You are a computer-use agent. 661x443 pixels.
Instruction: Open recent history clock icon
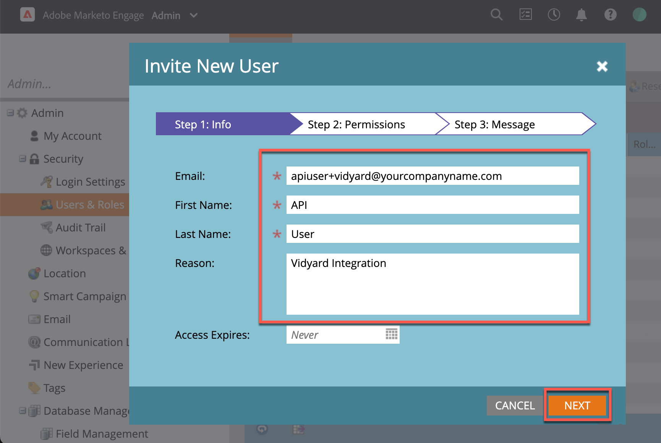[x=554, y=15]
